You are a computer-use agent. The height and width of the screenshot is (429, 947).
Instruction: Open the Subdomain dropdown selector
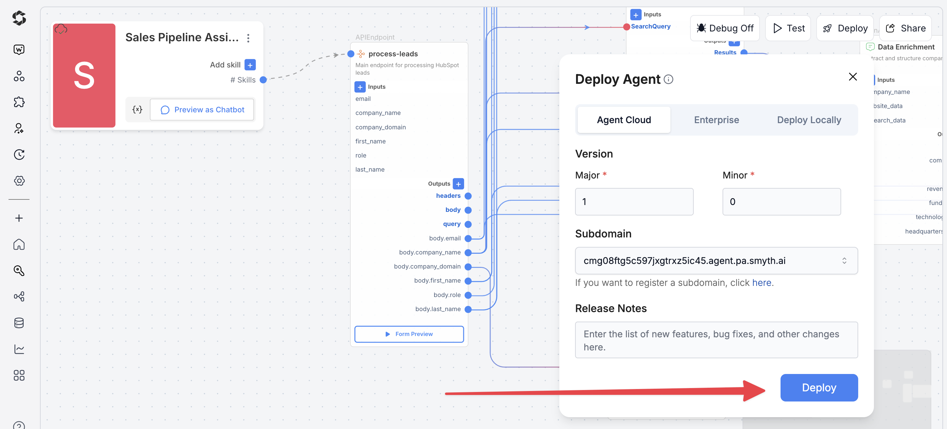(716, 260)
